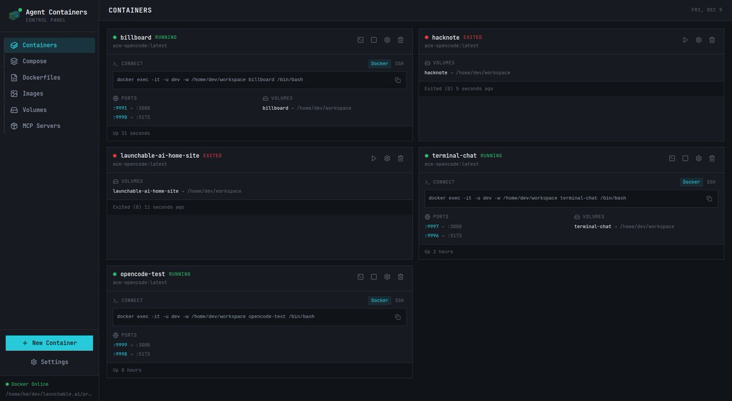732x401 pixels.
Task: Open Dockerfiles in the sidebar
Action: 49,77
